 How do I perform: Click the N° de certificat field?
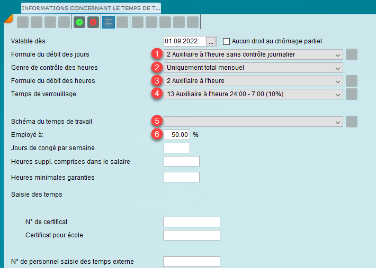(192, 222)
